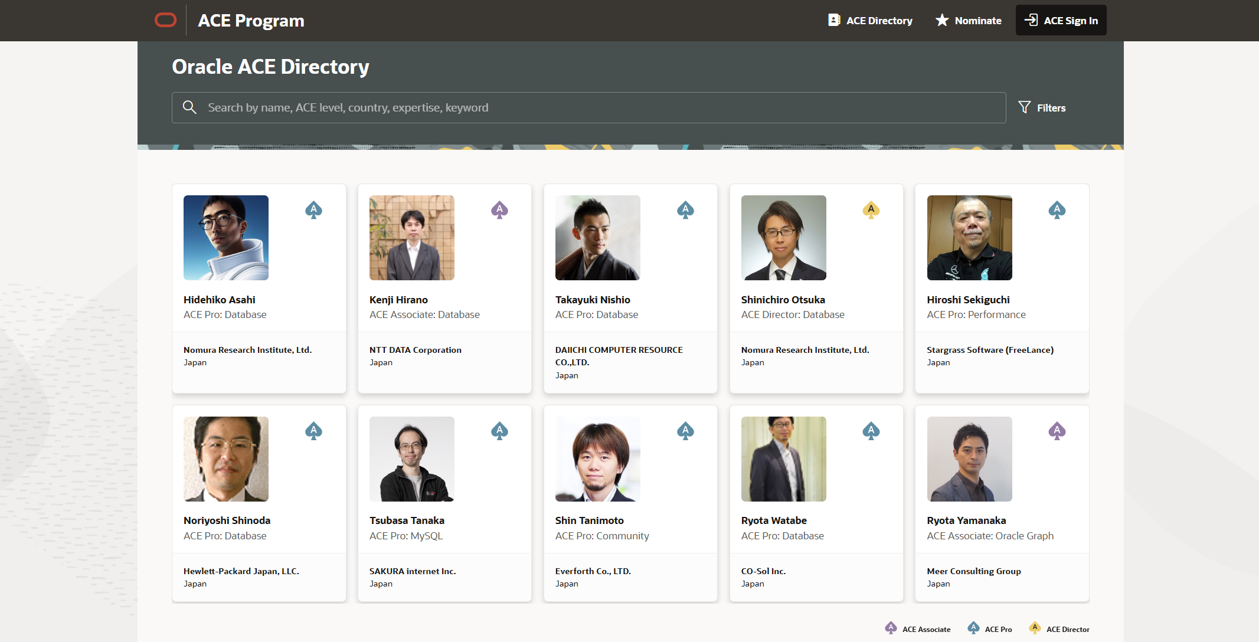Select the name Noriyoshi Shinoda
The height and width of the screenshot is (642, 1259).
coord(227,520)
